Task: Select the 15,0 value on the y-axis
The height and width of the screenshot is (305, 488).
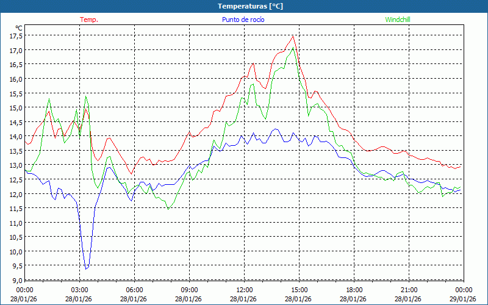Action: [16, 107]
